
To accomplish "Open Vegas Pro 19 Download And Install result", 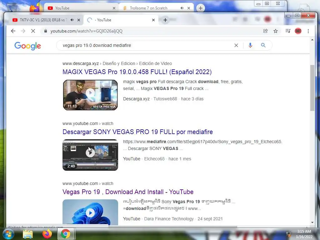I will (128, 192).
